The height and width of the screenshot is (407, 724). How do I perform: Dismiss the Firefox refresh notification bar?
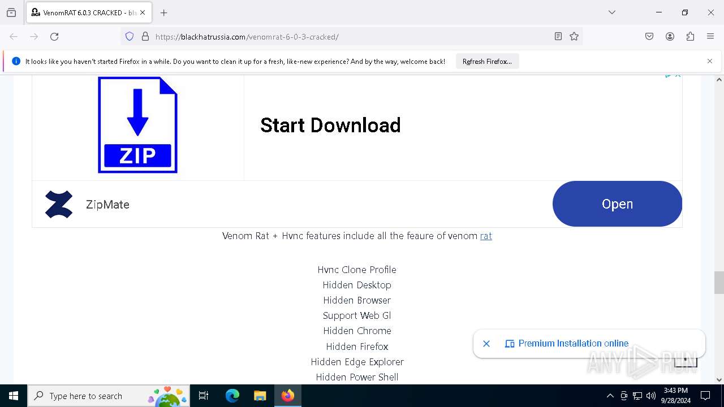pyautogui.click(x=710, y=61)
